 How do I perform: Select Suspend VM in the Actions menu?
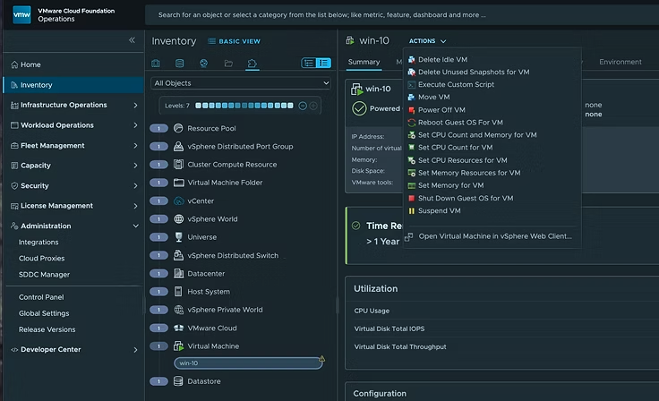(439, 210)
